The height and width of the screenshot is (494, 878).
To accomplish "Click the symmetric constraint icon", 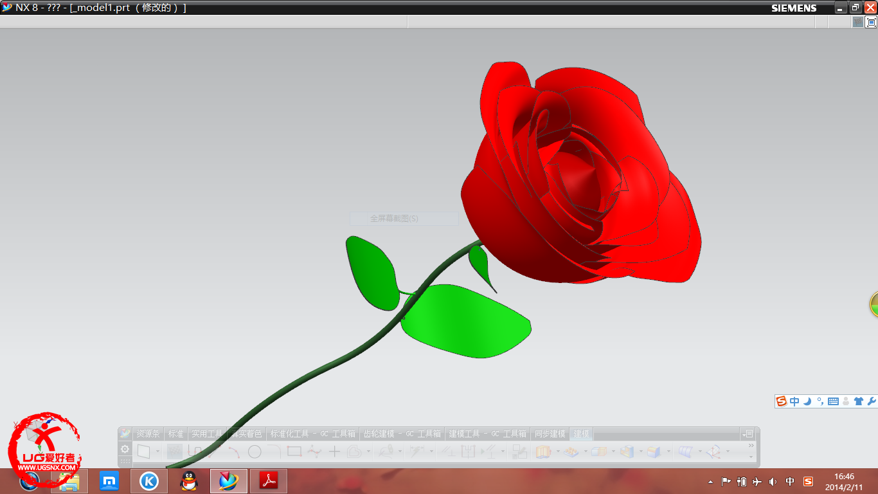I will click(x=469, y=452).
